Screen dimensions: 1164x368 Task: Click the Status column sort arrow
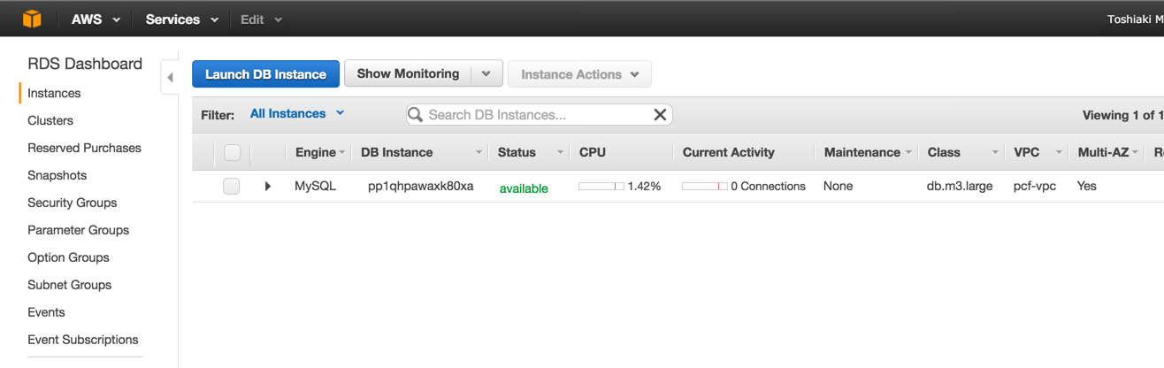(560, 153)
